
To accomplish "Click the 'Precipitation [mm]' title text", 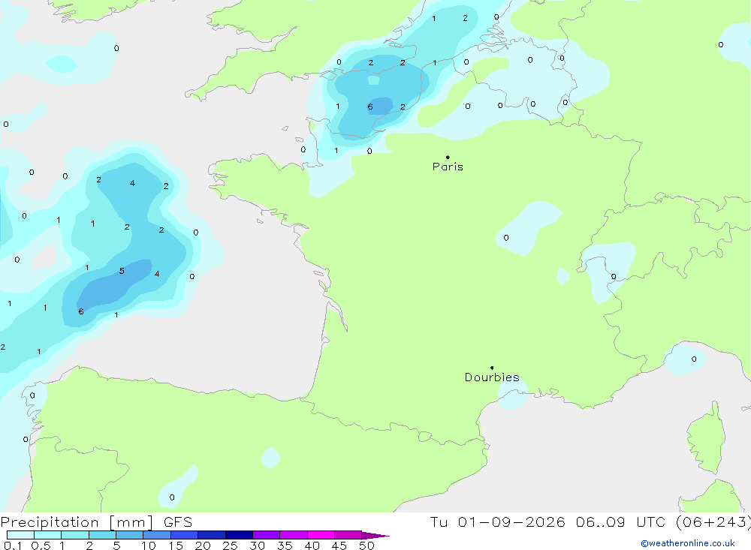I will (x=77, y=522).
